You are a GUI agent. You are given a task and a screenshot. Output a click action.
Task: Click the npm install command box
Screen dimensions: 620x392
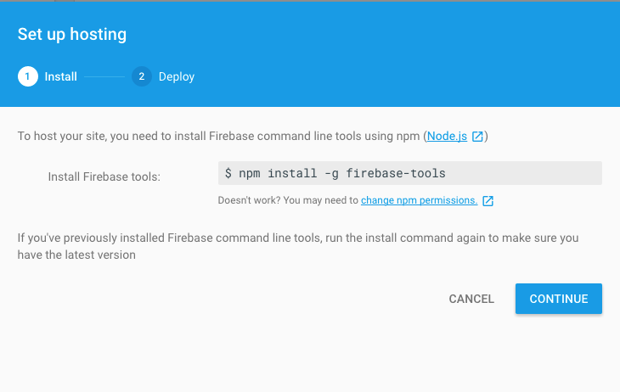409,173
